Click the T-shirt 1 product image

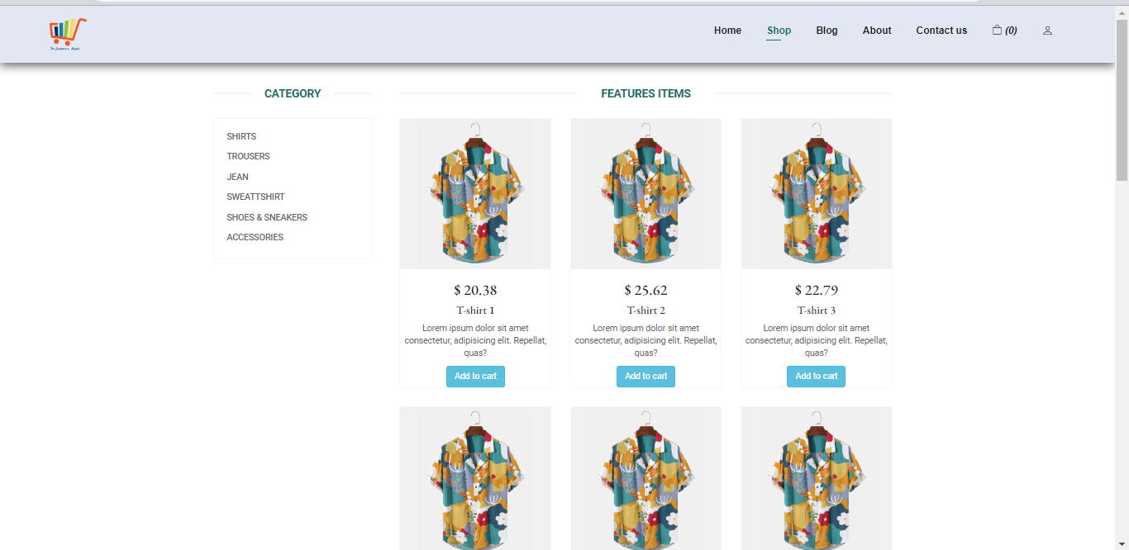coord(475,193)
